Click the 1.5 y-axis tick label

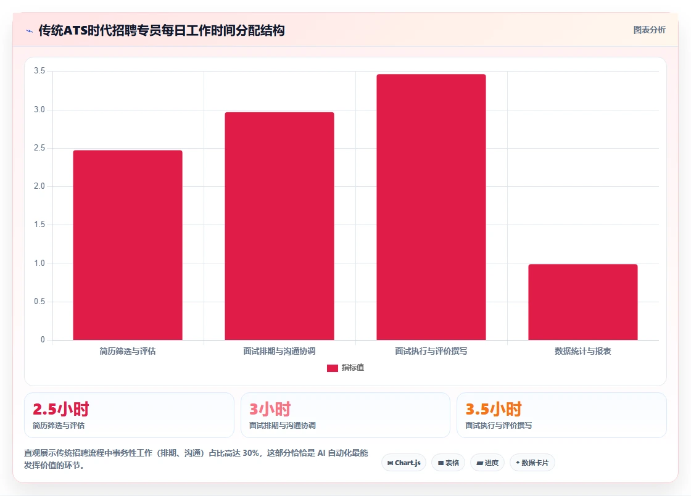click(39, 225)
